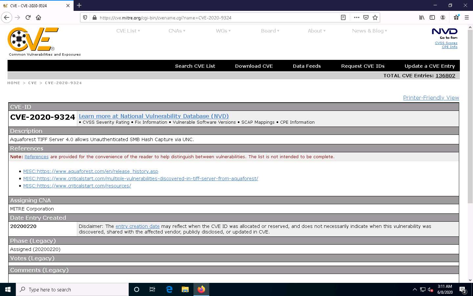Open CVSS Scores link

[446, 43]
